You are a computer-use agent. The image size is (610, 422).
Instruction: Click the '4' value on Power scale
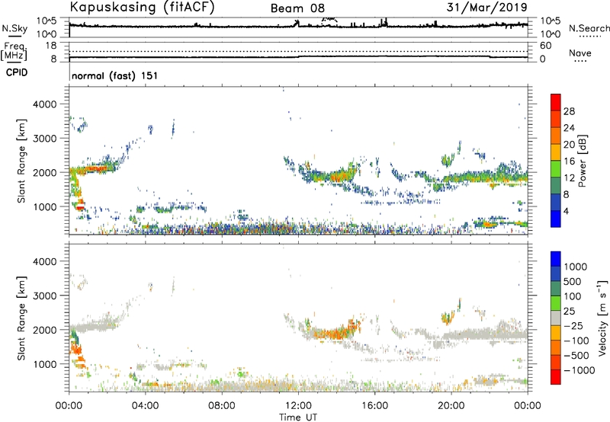click(x=566, y=211)
